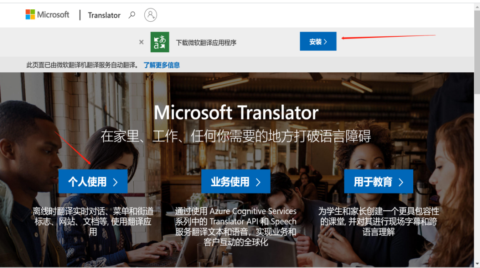Screen dimensions: 480x268
Task: Click the 下载微软翻译应用程序 text
Action: click(x=206, y=43)
